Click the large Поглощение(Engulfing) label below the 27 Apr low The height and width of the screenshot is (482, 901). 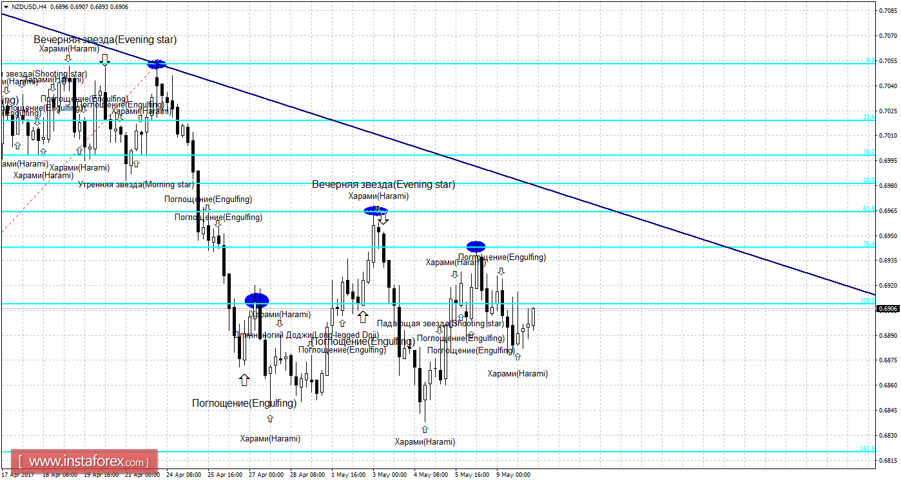pos(244,403)
